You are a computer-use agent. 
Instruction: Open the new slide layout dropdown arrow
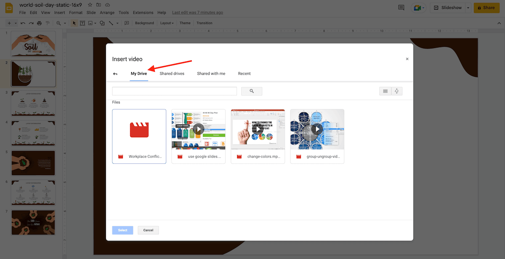[16, 23]
